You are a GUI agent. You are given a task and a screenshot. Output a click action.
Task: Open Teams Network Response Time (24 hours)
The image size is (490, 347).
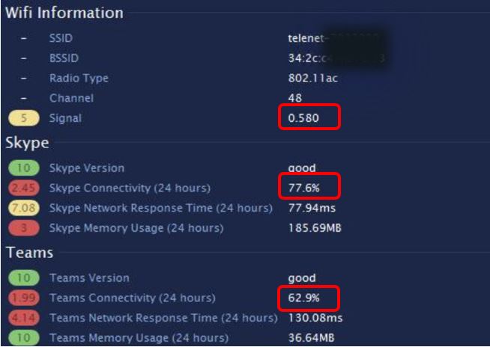(163, 318)
